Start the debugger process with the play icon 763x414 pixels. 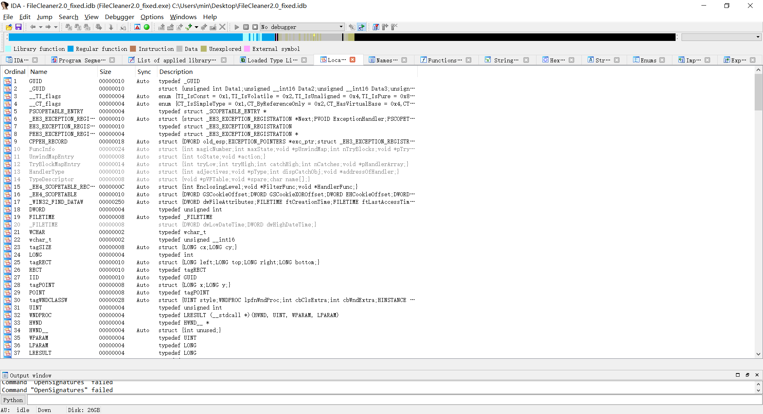237,27
